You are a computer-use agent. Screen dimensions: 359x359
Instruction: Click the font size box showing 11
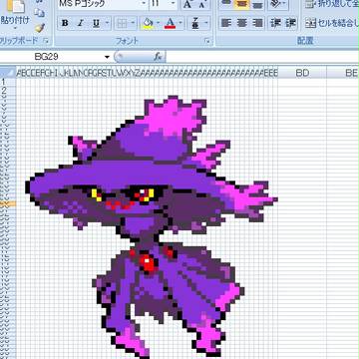pyautogui.click(x=160, y=4)
